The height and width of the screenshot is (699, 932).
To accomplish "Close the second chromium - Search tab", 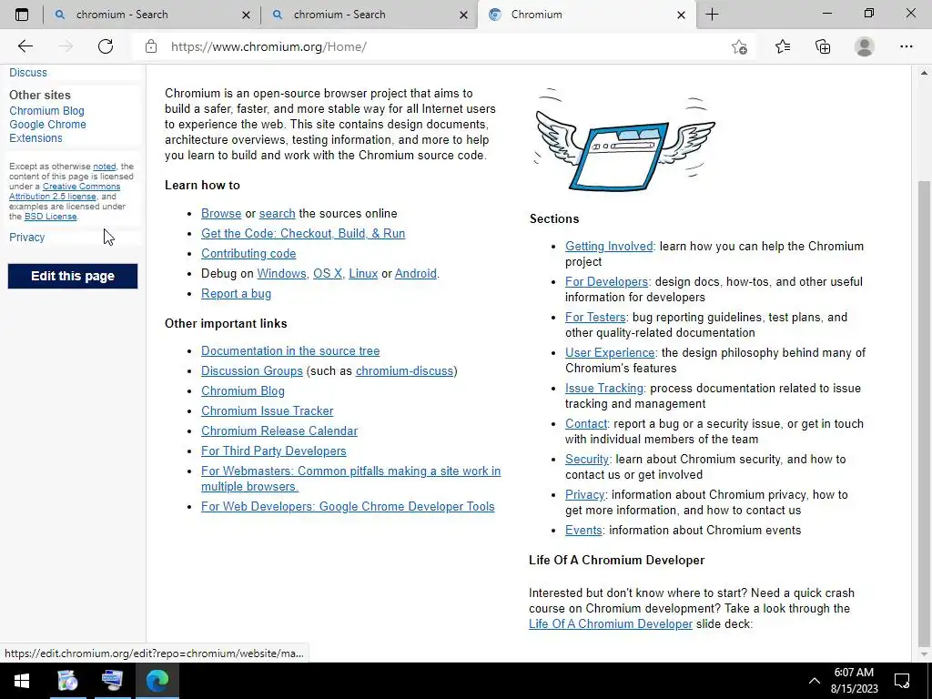I will (463, 15).
